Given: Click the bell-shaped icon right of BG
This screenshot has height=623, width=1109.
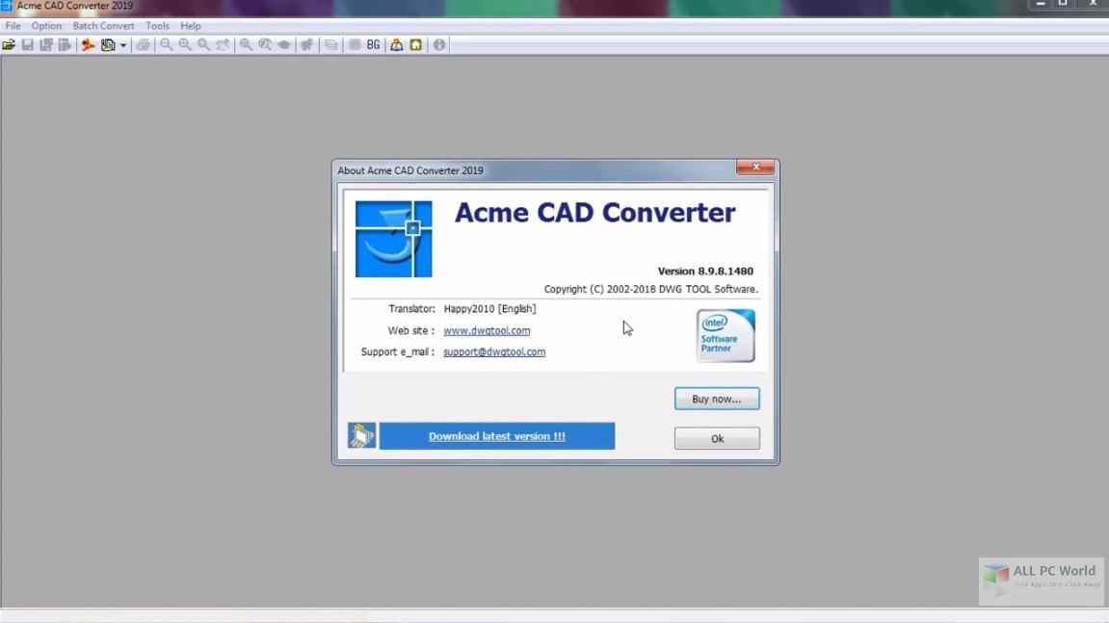Looking at the screenshot, I should (396, 45).
